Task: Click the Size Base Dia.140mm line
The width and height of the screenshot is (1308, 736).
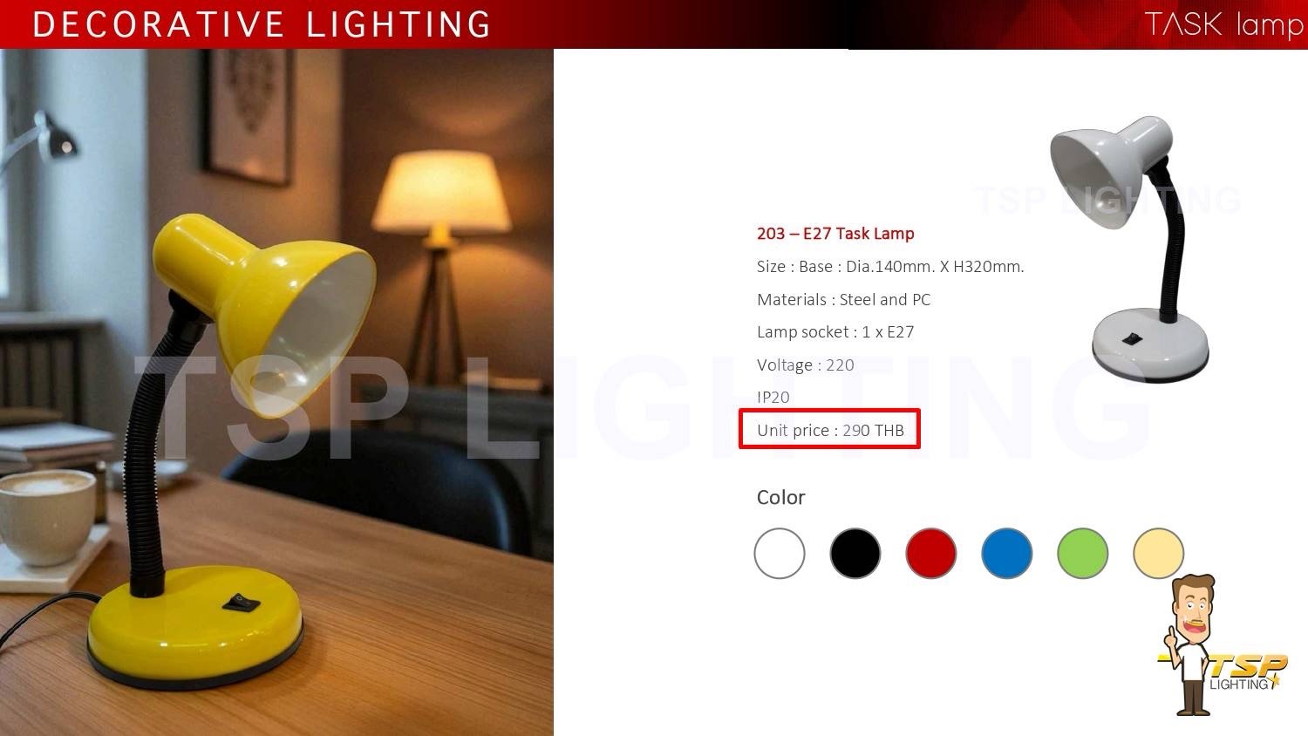Action: tap(890, 266)
